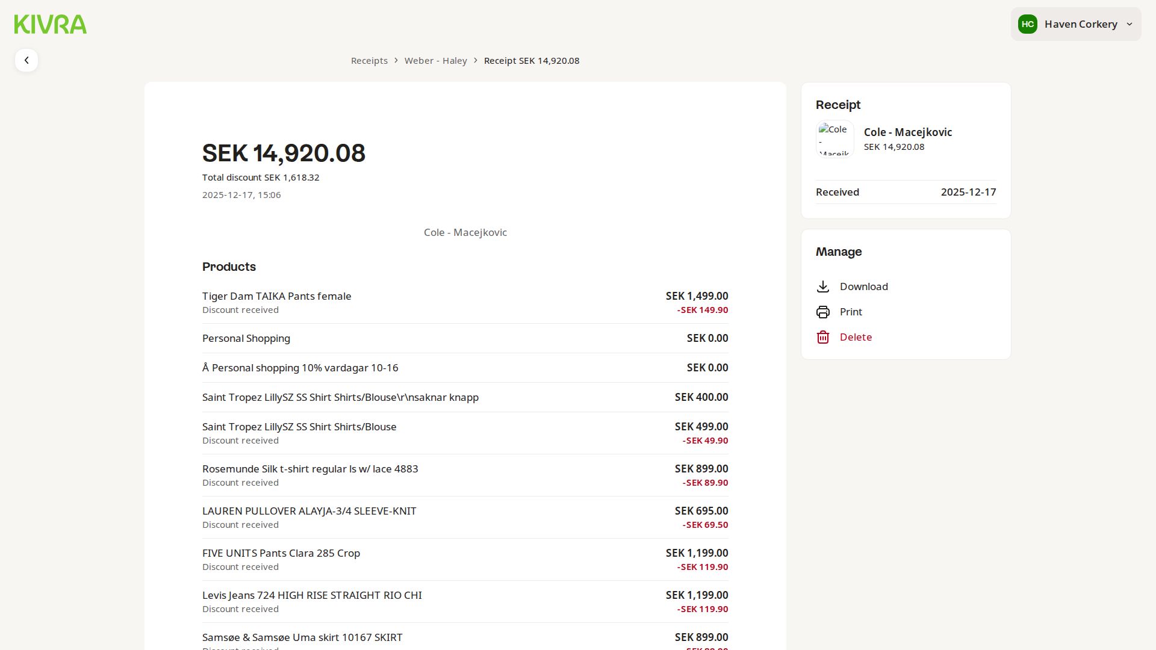The image size is (1156, 650).
Task: Click the Personal Shopping product row
Action: (246, 338)
